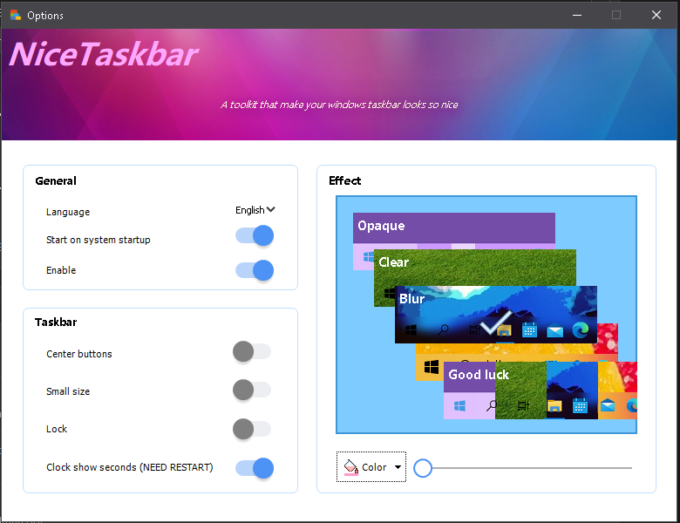
Task: Click the Clock show seconds (NEED RESTART) label
Action: 130,467
